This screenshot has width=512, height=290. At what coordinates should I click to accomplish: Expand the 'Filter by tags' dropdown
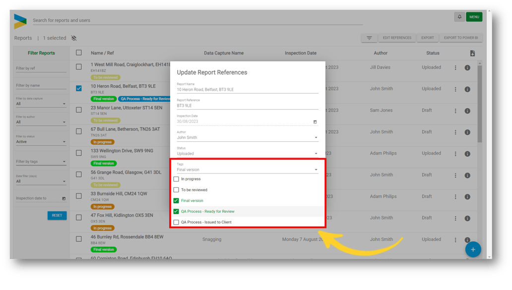[x=41, y=162]
